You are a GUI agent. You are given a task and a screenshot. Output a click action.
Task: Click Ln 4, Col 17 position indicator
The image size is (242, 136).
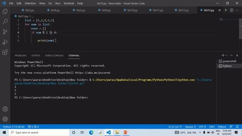[x=175, y=127]
